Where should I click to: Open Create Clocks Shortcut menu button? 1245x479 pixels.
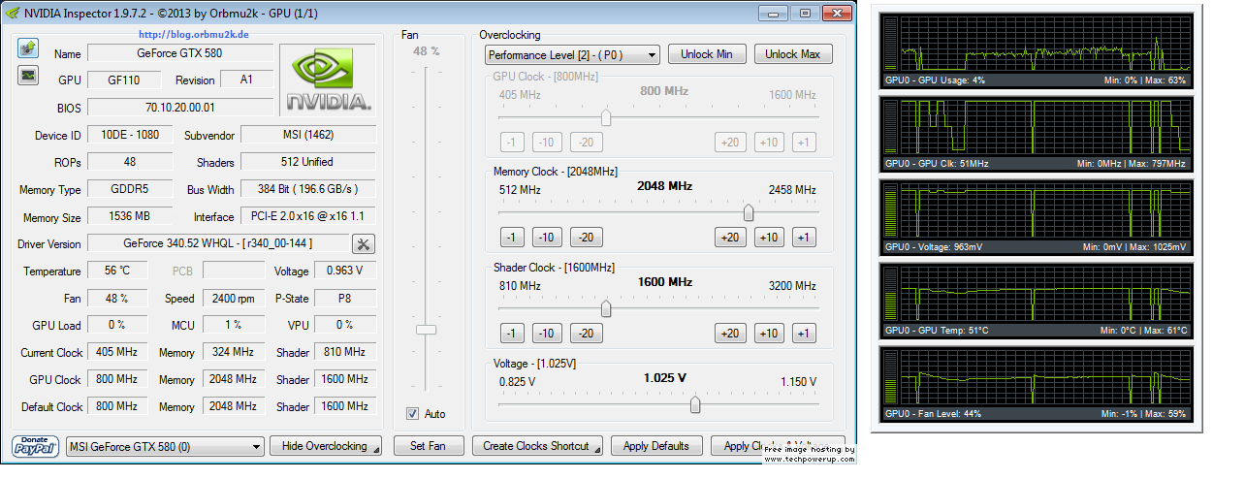pos(537,446)
